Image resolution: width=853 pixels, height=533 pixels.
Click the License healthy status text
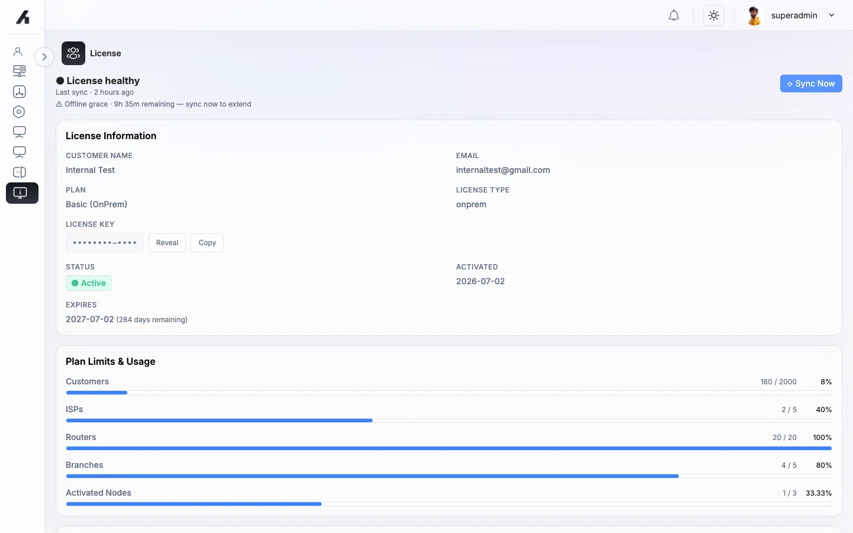tap(103, 81)
